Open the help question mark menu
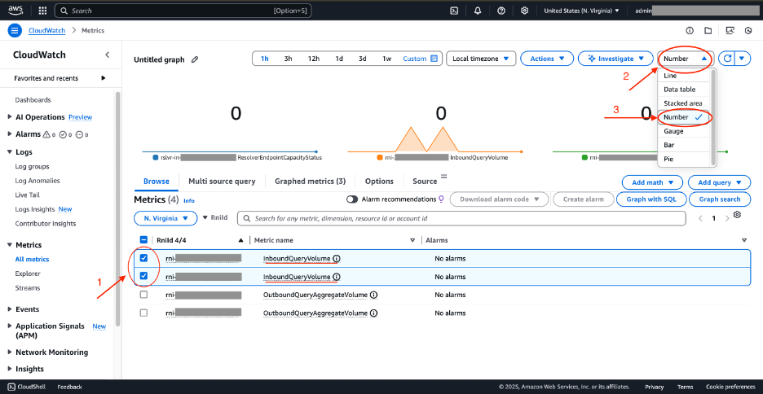 pos(501,11)
